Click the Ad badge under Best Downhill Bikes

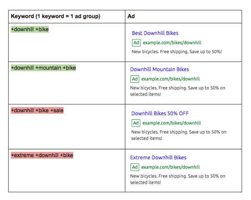pos(136,42)
